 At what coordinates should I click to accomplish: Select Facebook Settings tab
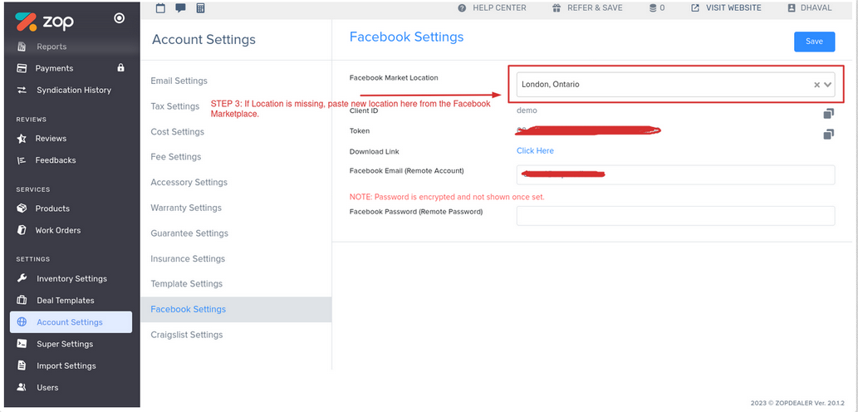tap(236, 309)
